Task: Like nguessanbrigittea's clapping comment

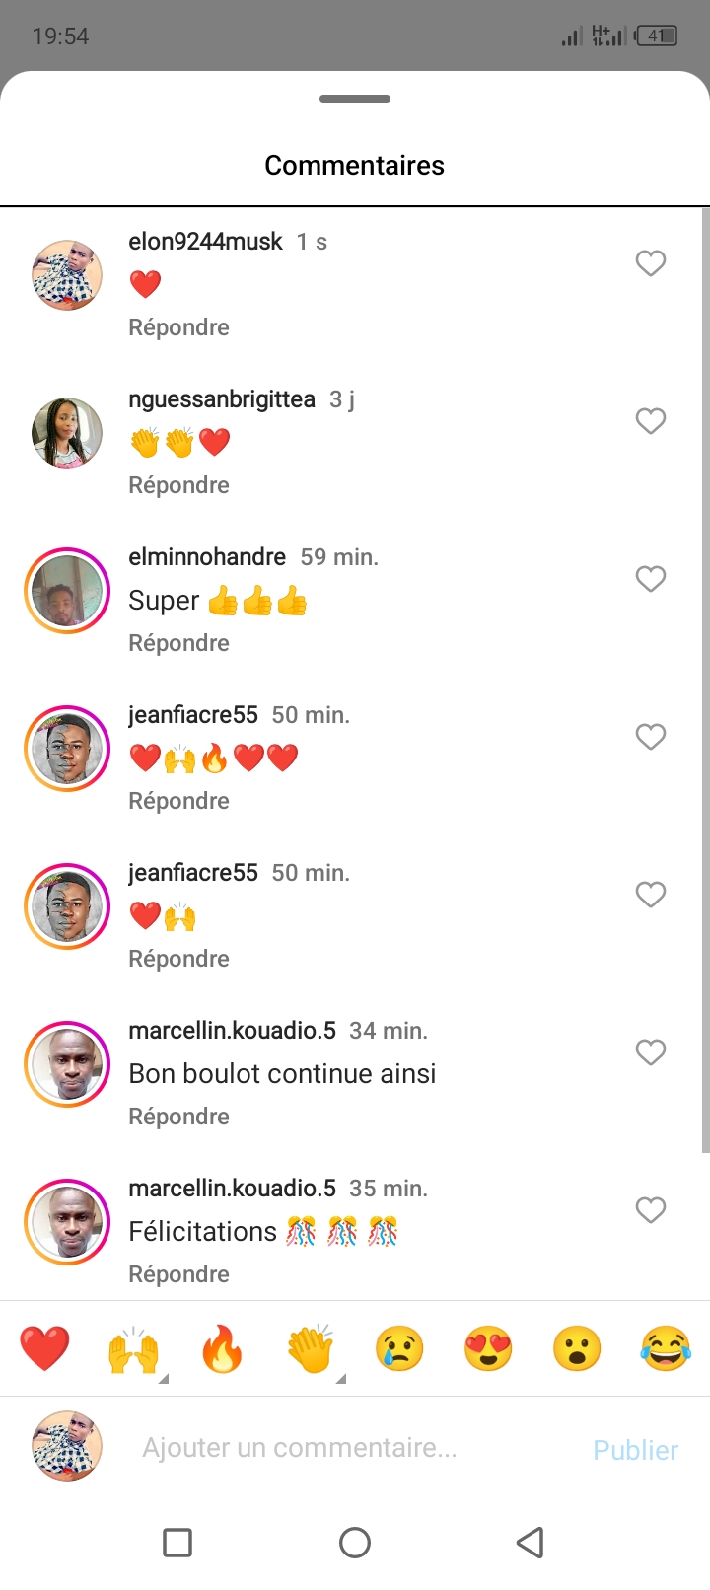Action: click(x=650, y=421)
